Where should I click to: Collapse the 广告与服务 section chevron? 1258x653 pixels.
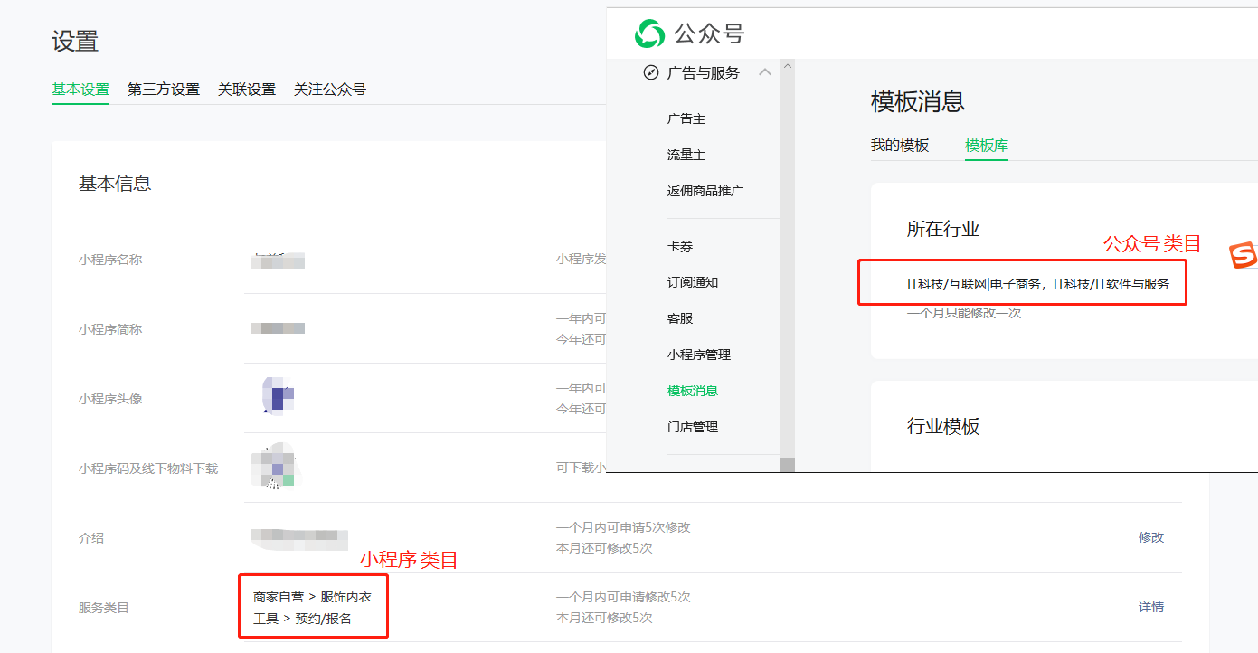click(x=765, y=72)
